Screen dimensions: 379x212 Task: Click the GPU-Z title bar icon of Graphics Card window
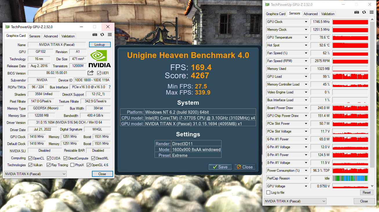pos(7,27)
